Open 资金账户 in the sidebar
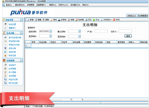The image size is (149, 108). pos(12,65)
